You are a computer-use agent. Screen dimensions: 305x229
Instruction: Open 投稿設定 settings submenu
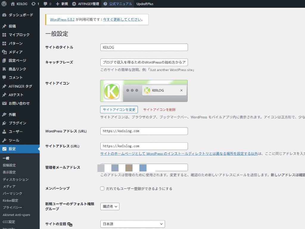tap(9, 165)
